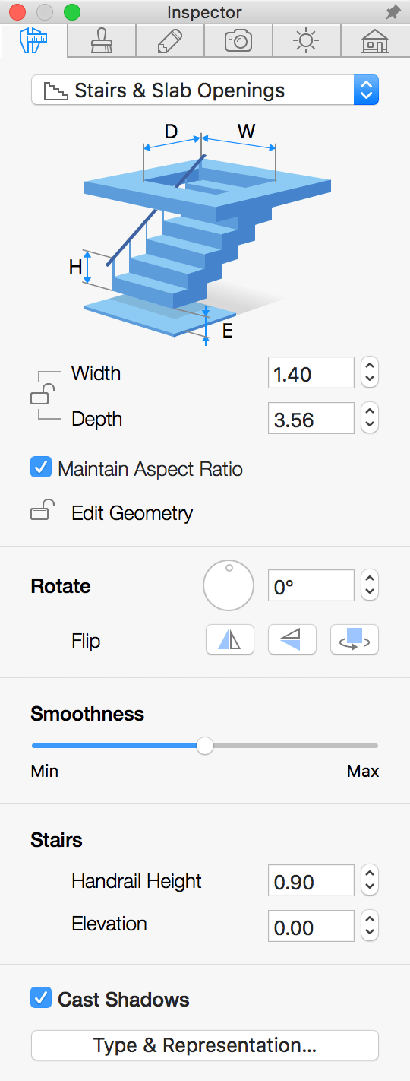
Task: Open the sun lighting tab
Action: 307,41
